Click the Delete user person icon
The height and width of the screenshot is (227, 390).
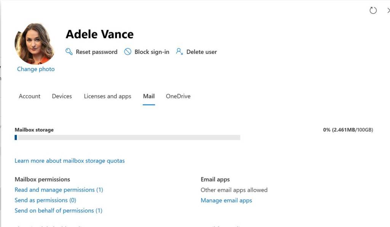(x=179, y=52)
